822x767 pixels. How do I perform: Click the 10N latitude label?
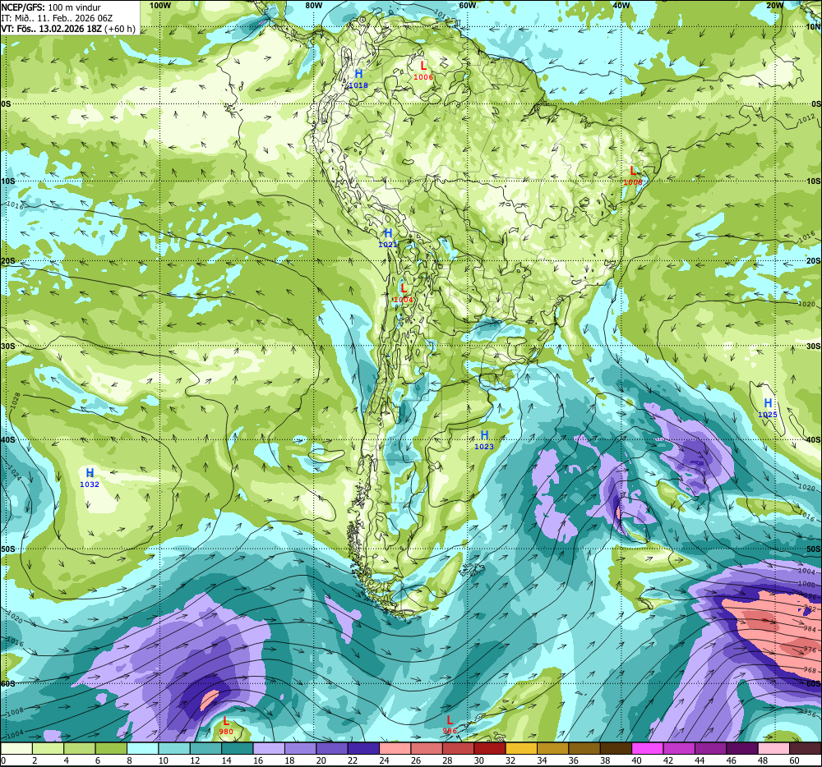pos(813,27)
